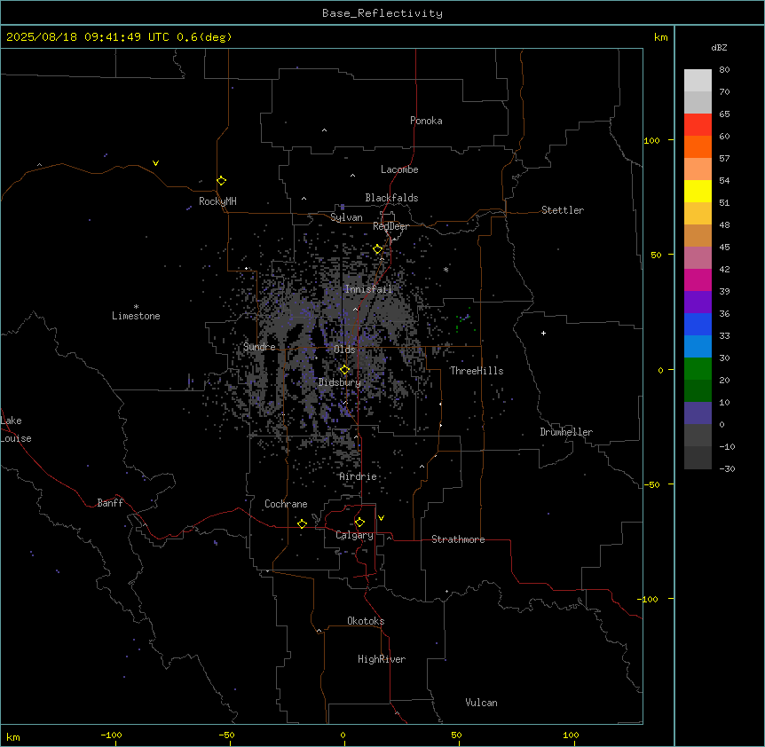Click the yellow diamond marker above Calgary label
This screenshot has height=747, width=765.
pyautogui.click(x=359, y=523)
